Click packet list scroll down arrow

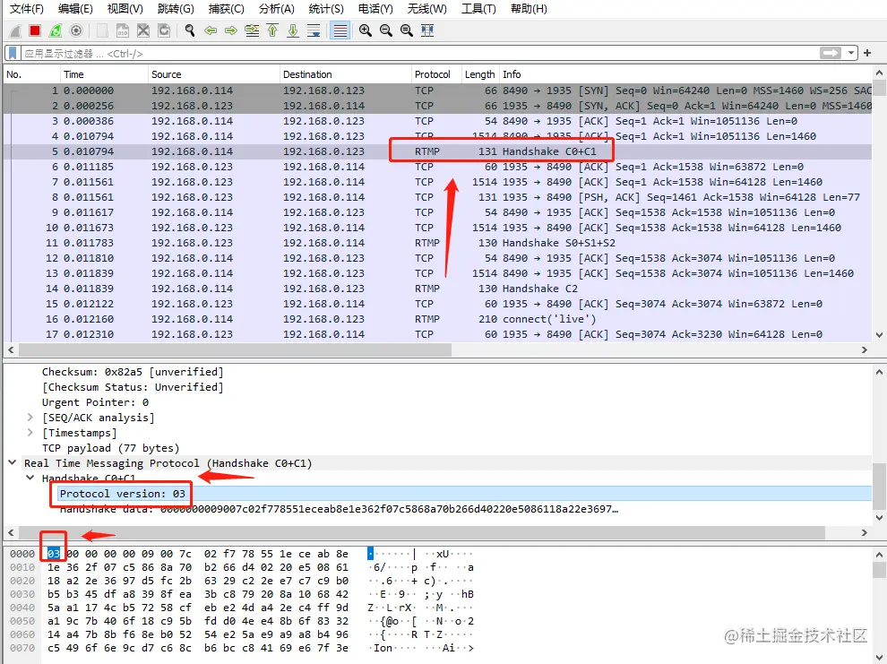[x=879, y=335]
